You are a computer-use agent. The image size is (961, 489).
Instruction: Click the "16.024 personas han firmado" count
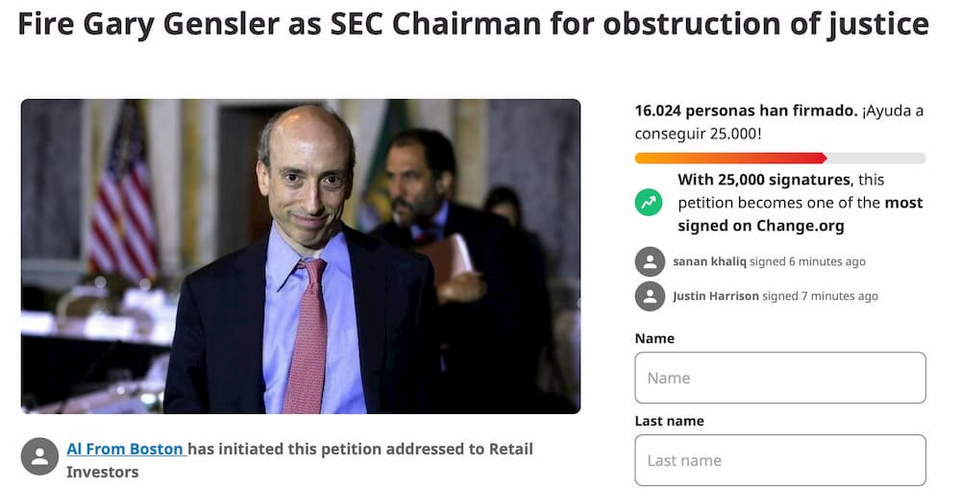pyautogui.click(x=746, y=111)
